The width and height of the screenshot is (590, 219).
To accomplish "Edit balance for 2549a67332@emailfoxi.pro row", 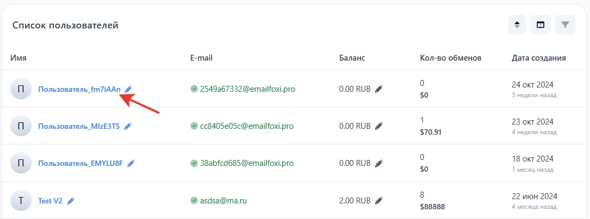I will coord(379,89).
